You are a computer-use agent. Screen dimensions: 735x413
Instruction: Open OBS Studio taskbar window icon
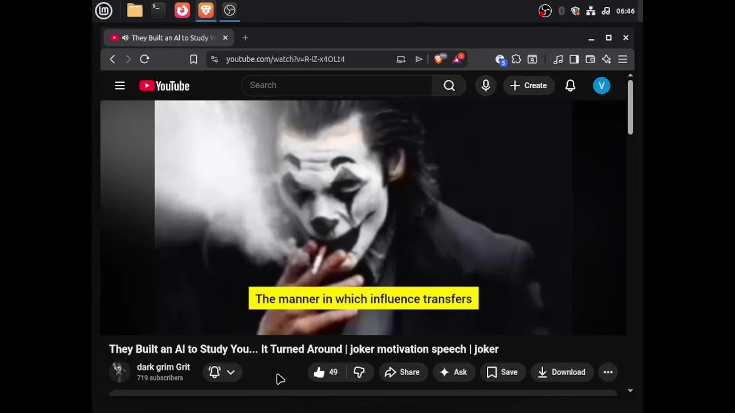coord(230,10)
